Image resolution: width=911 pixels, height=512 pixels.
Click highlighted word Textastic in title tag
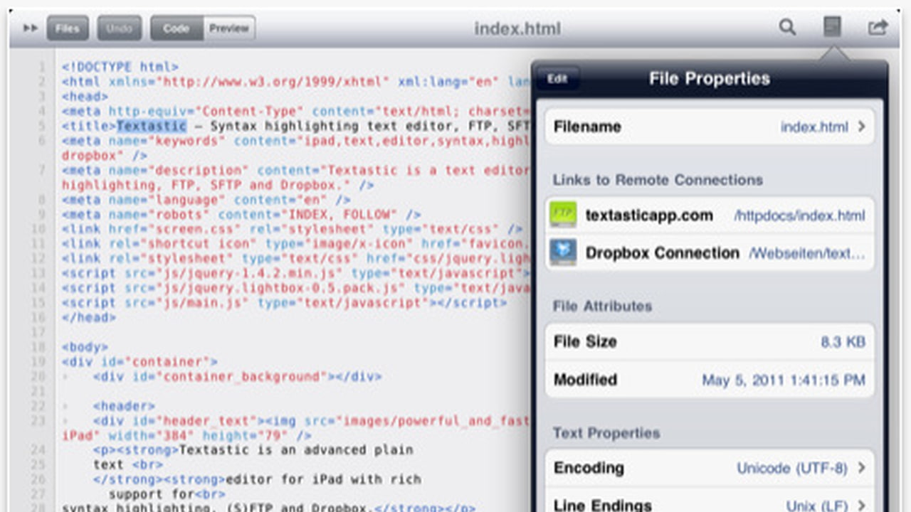point(152,126)
